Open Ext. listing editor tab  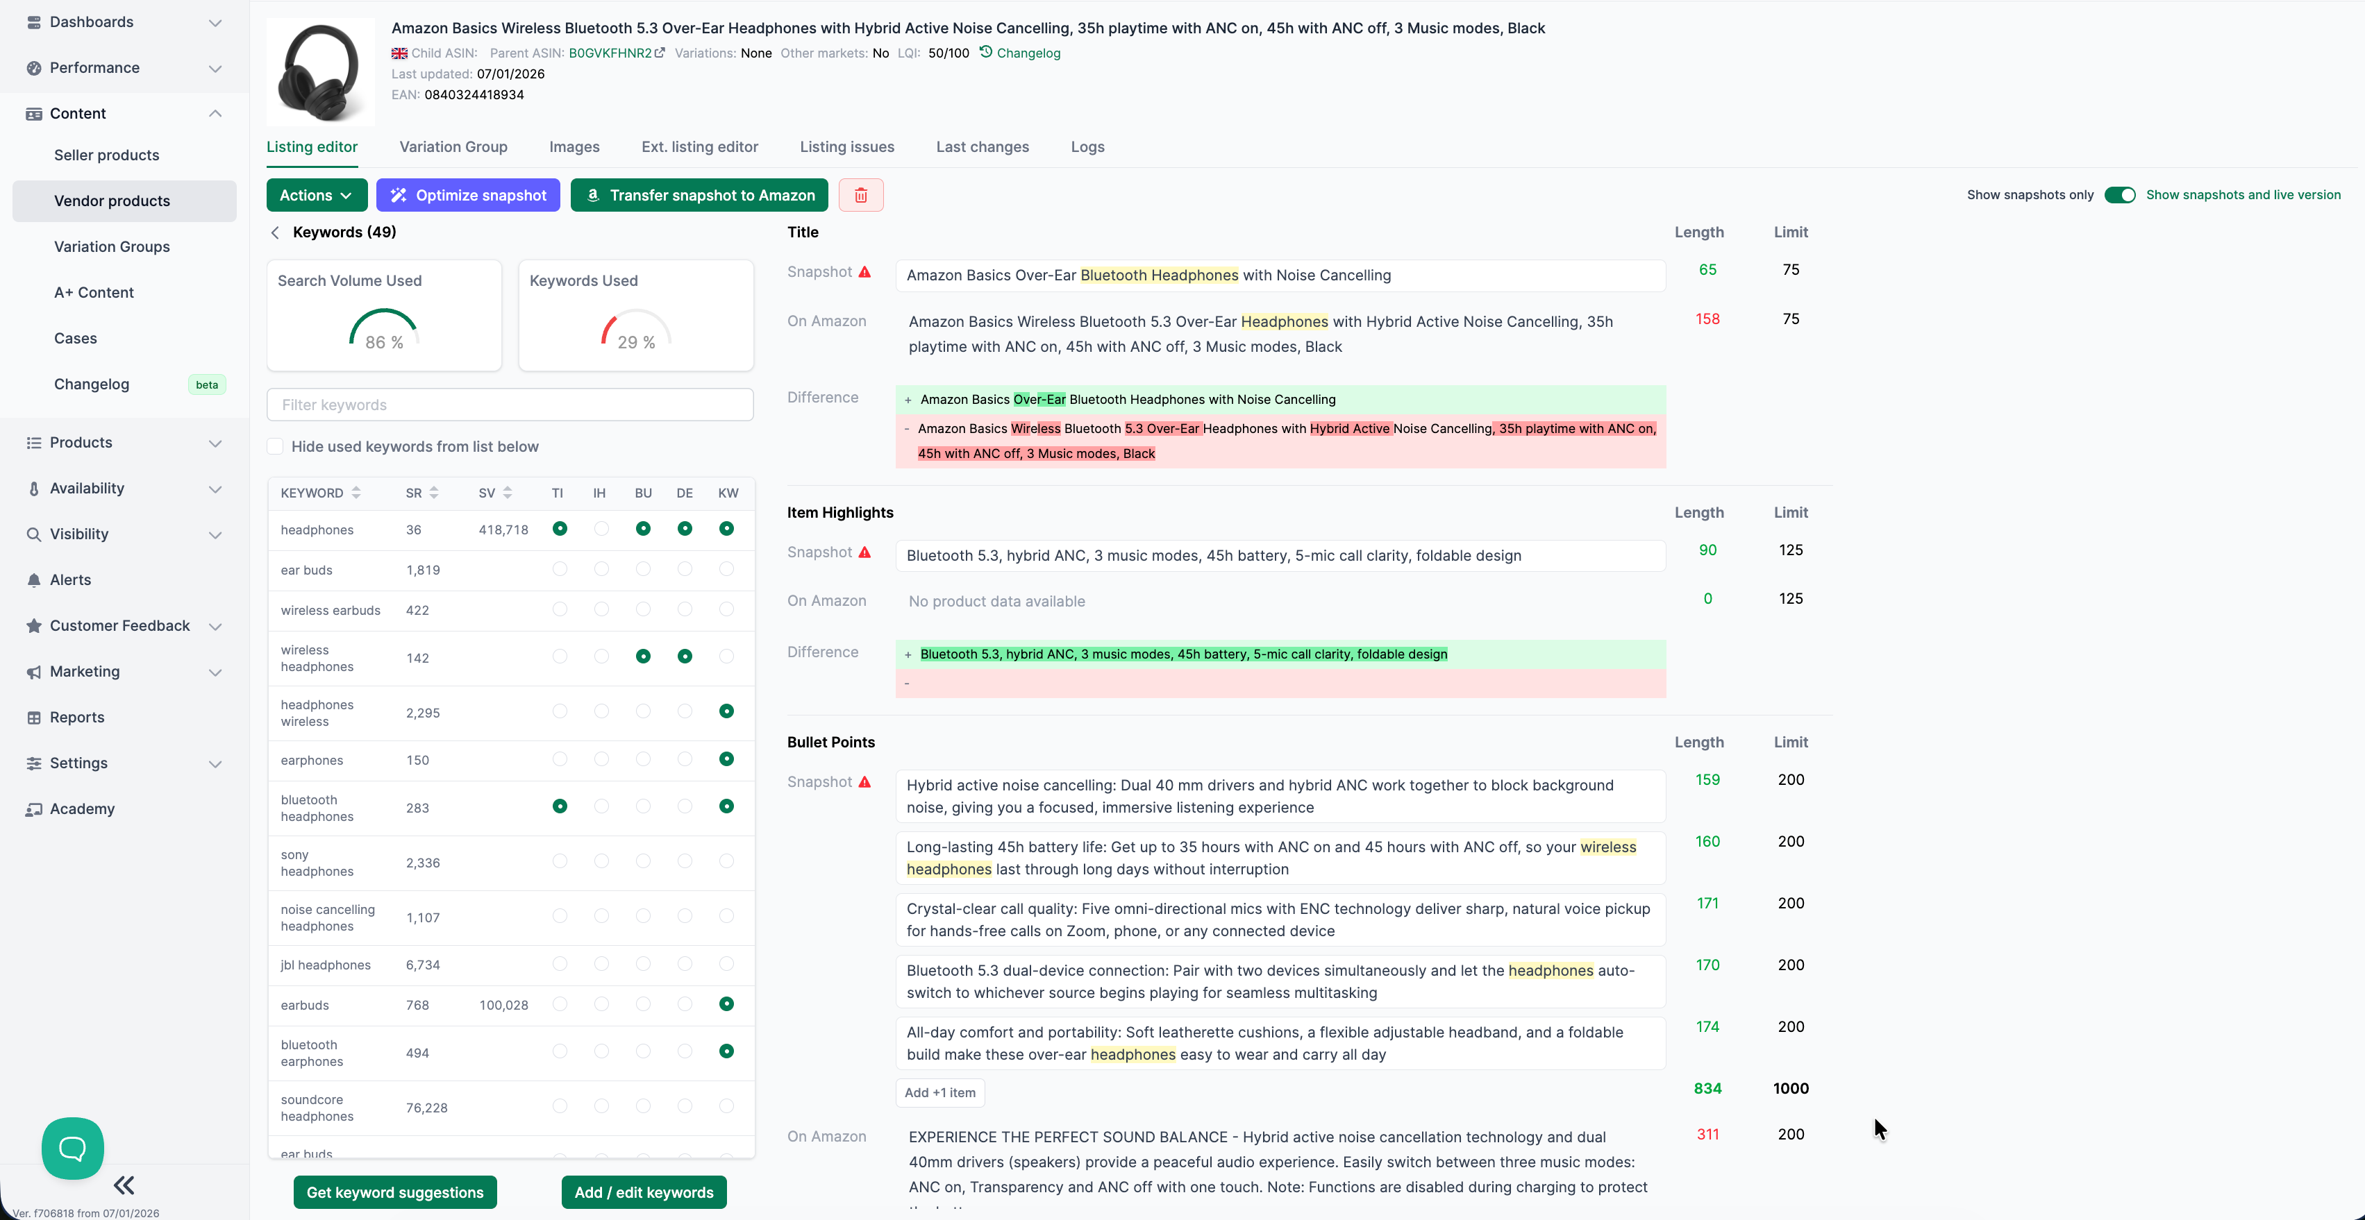click(700, 146)
